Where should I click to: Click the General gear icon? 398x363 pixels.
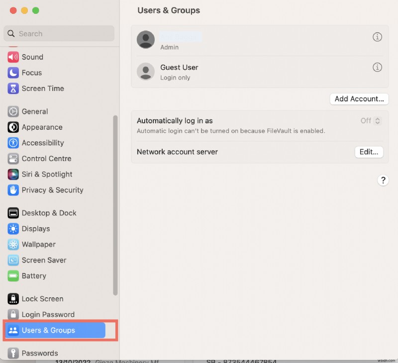point(13,111)
